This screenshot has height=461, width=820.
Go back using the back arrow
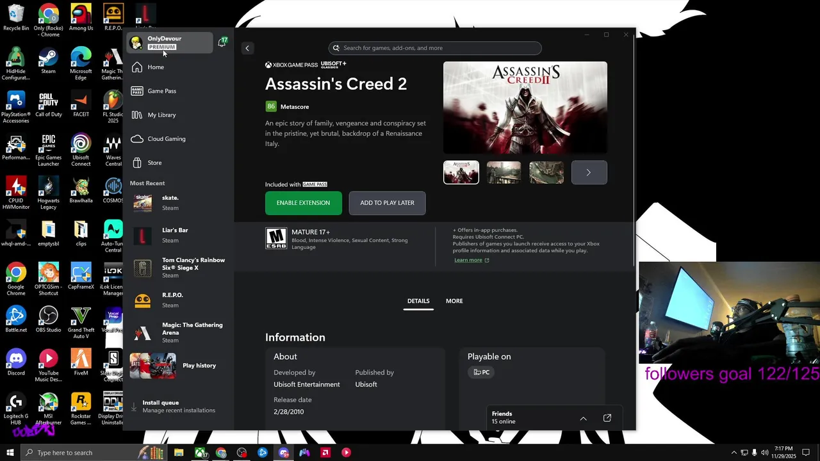tap(247, 48)
